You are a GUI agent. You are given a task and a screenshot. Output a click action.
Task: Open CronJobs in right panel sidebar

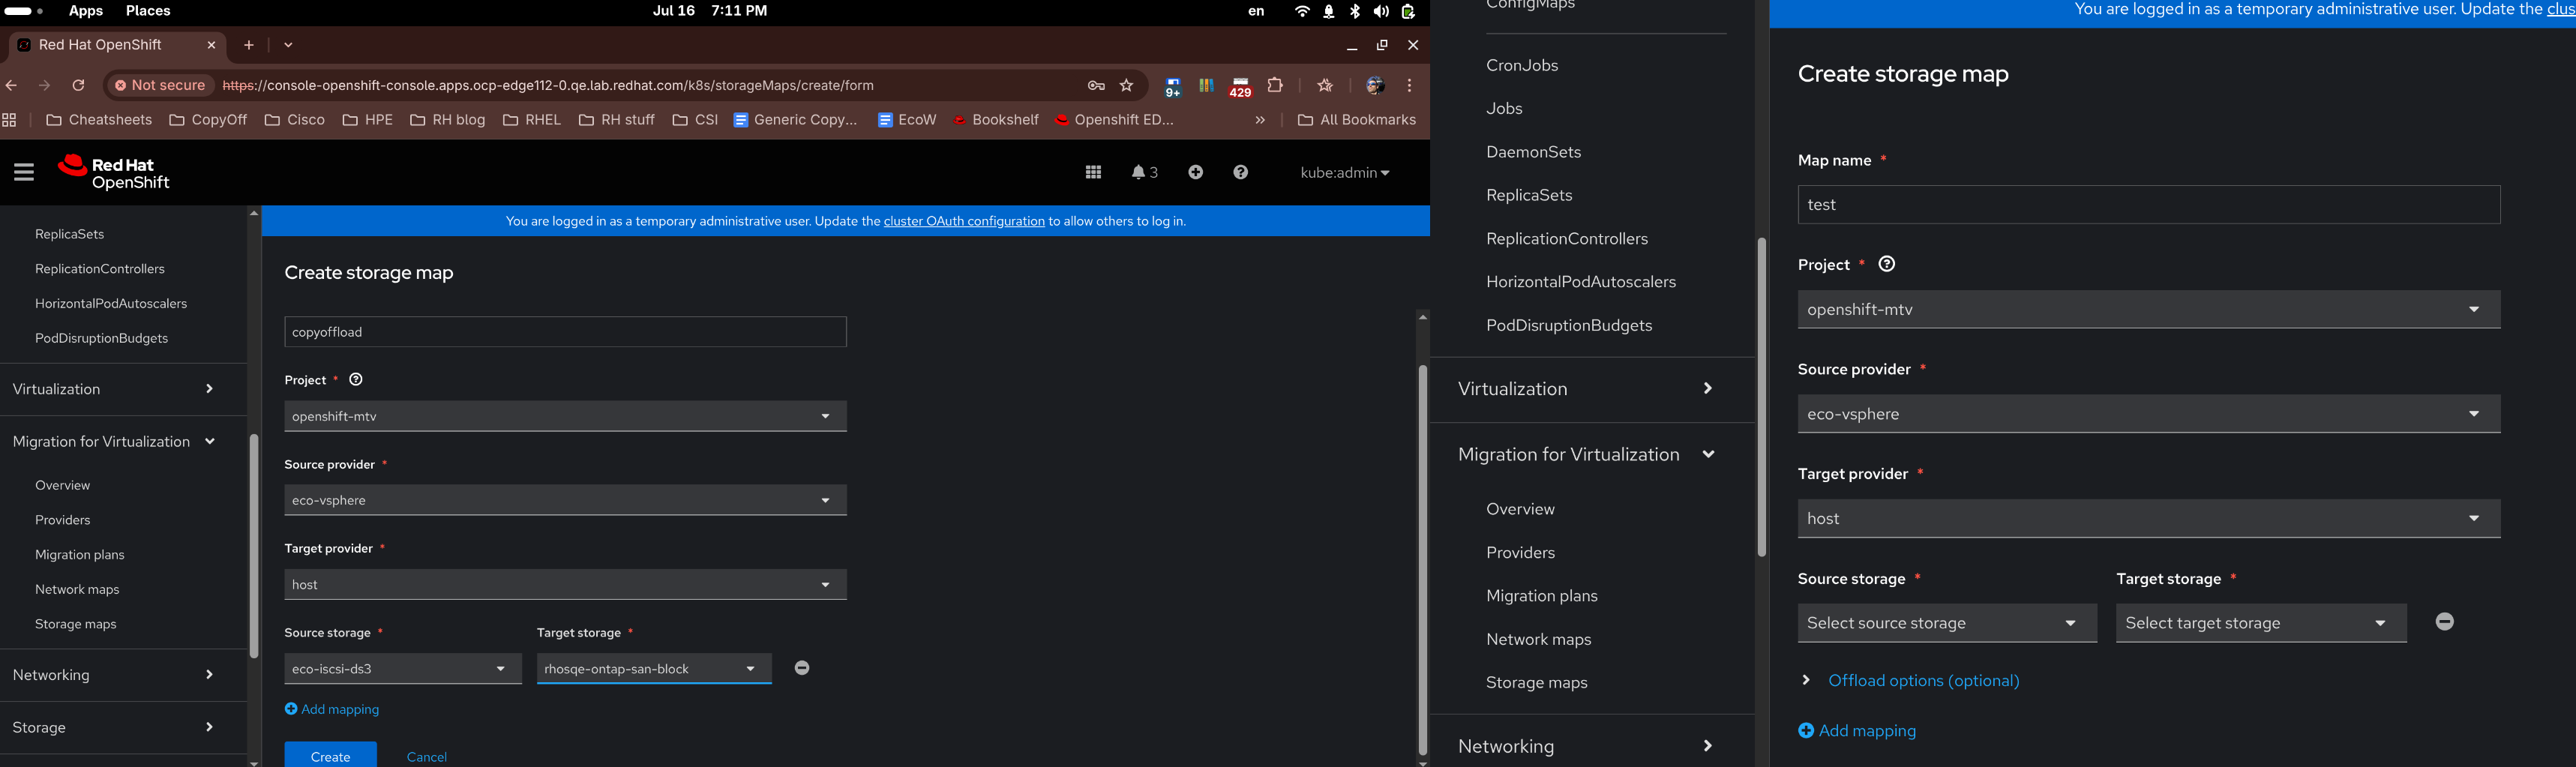coord(1522,66)
